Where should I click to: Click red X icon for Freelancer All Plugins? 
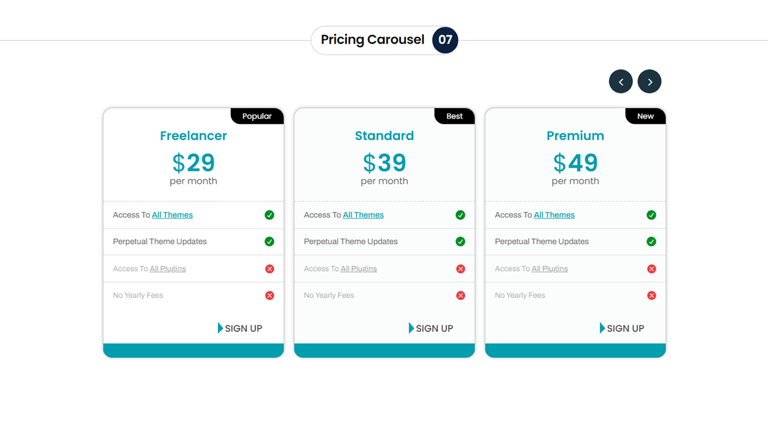point(269,269)
